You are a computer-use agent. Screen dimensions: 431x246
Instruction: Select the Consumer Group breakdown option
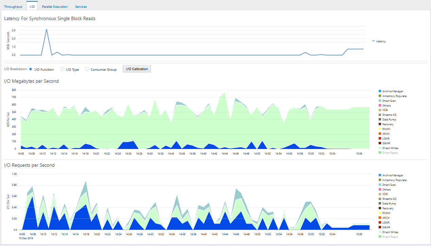pos(87,69)
